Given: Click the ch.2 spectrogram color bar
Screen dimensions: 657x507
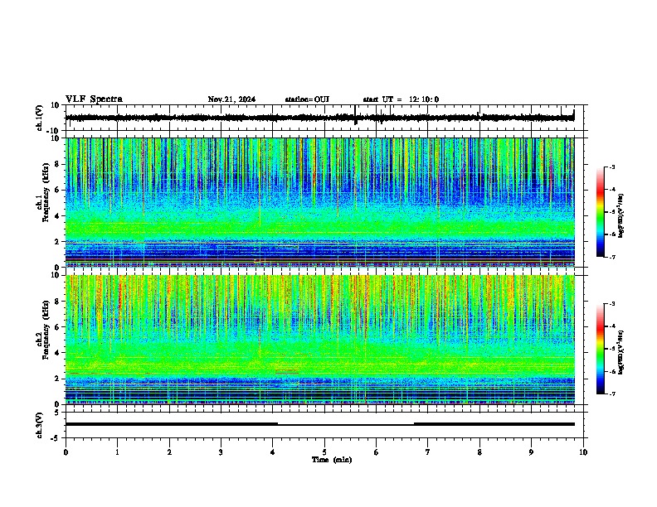Looking at the screenshot, I should click(x=600, y=349).
